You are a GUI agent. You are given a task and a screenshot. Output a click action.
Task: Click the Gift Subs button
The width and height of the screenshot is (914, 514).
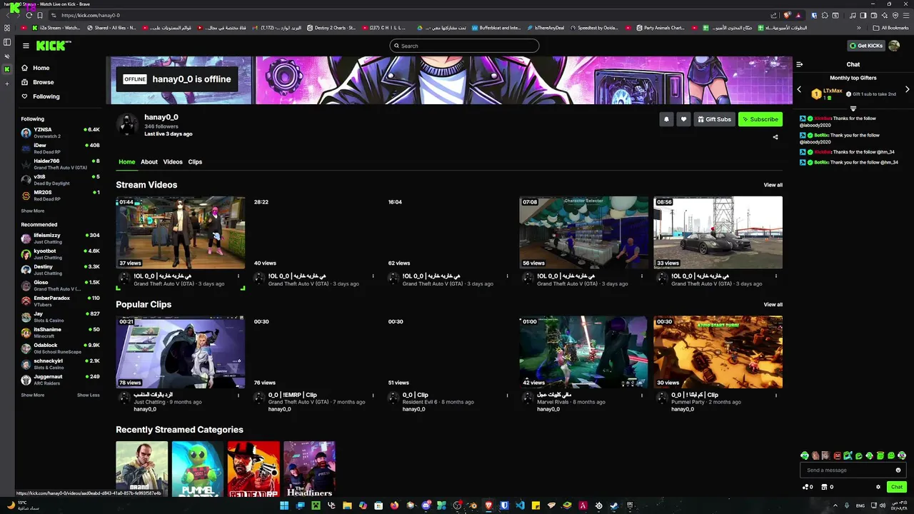click(x=714, y=119)
